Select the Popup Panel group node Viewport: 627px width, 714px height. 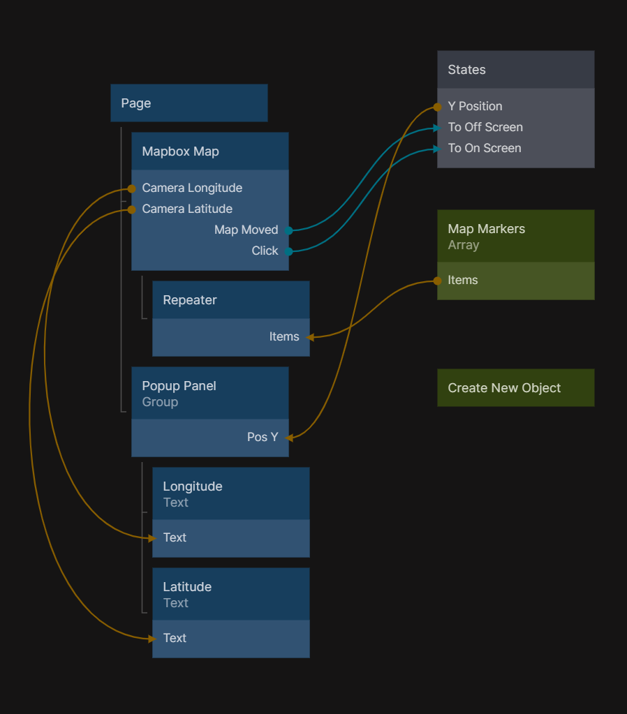pyautogui.click(x=209, y=394)
